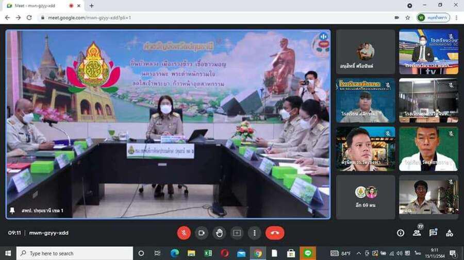Open the Activities panel icon
Screen dimensions: 464x260
pyautogui.click(x=450, y=233)
